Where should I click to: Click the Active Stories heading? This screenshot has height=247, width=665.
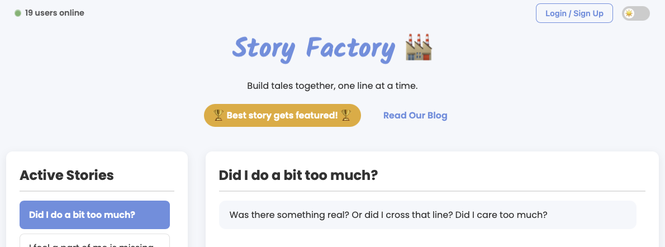(x=66, y=175)
